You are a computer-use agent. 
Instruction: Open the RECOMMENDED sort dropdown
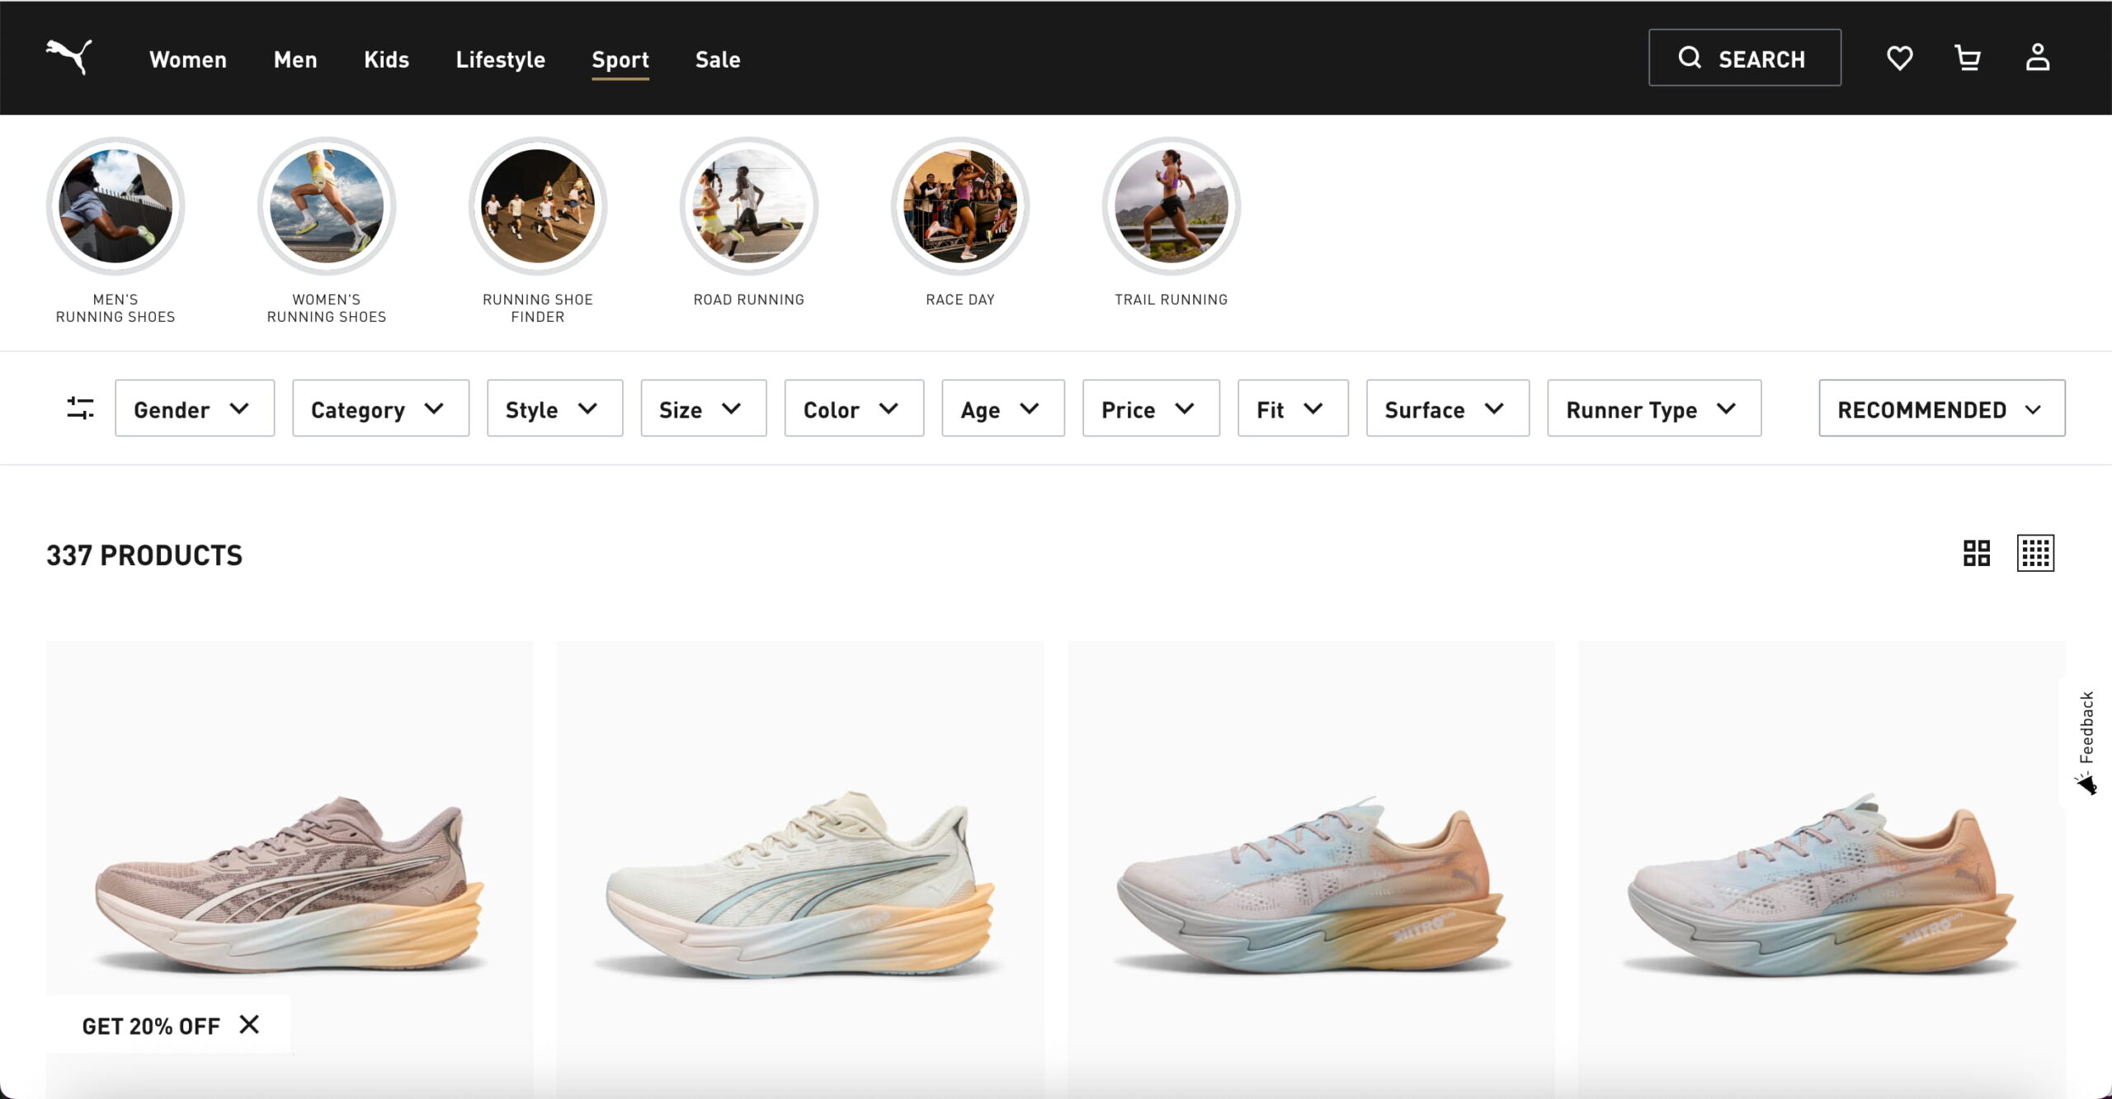click(1940, 408)
